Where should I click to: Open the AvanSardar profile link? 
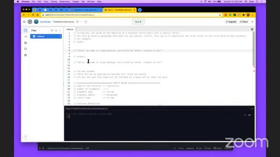pos(45,22)
